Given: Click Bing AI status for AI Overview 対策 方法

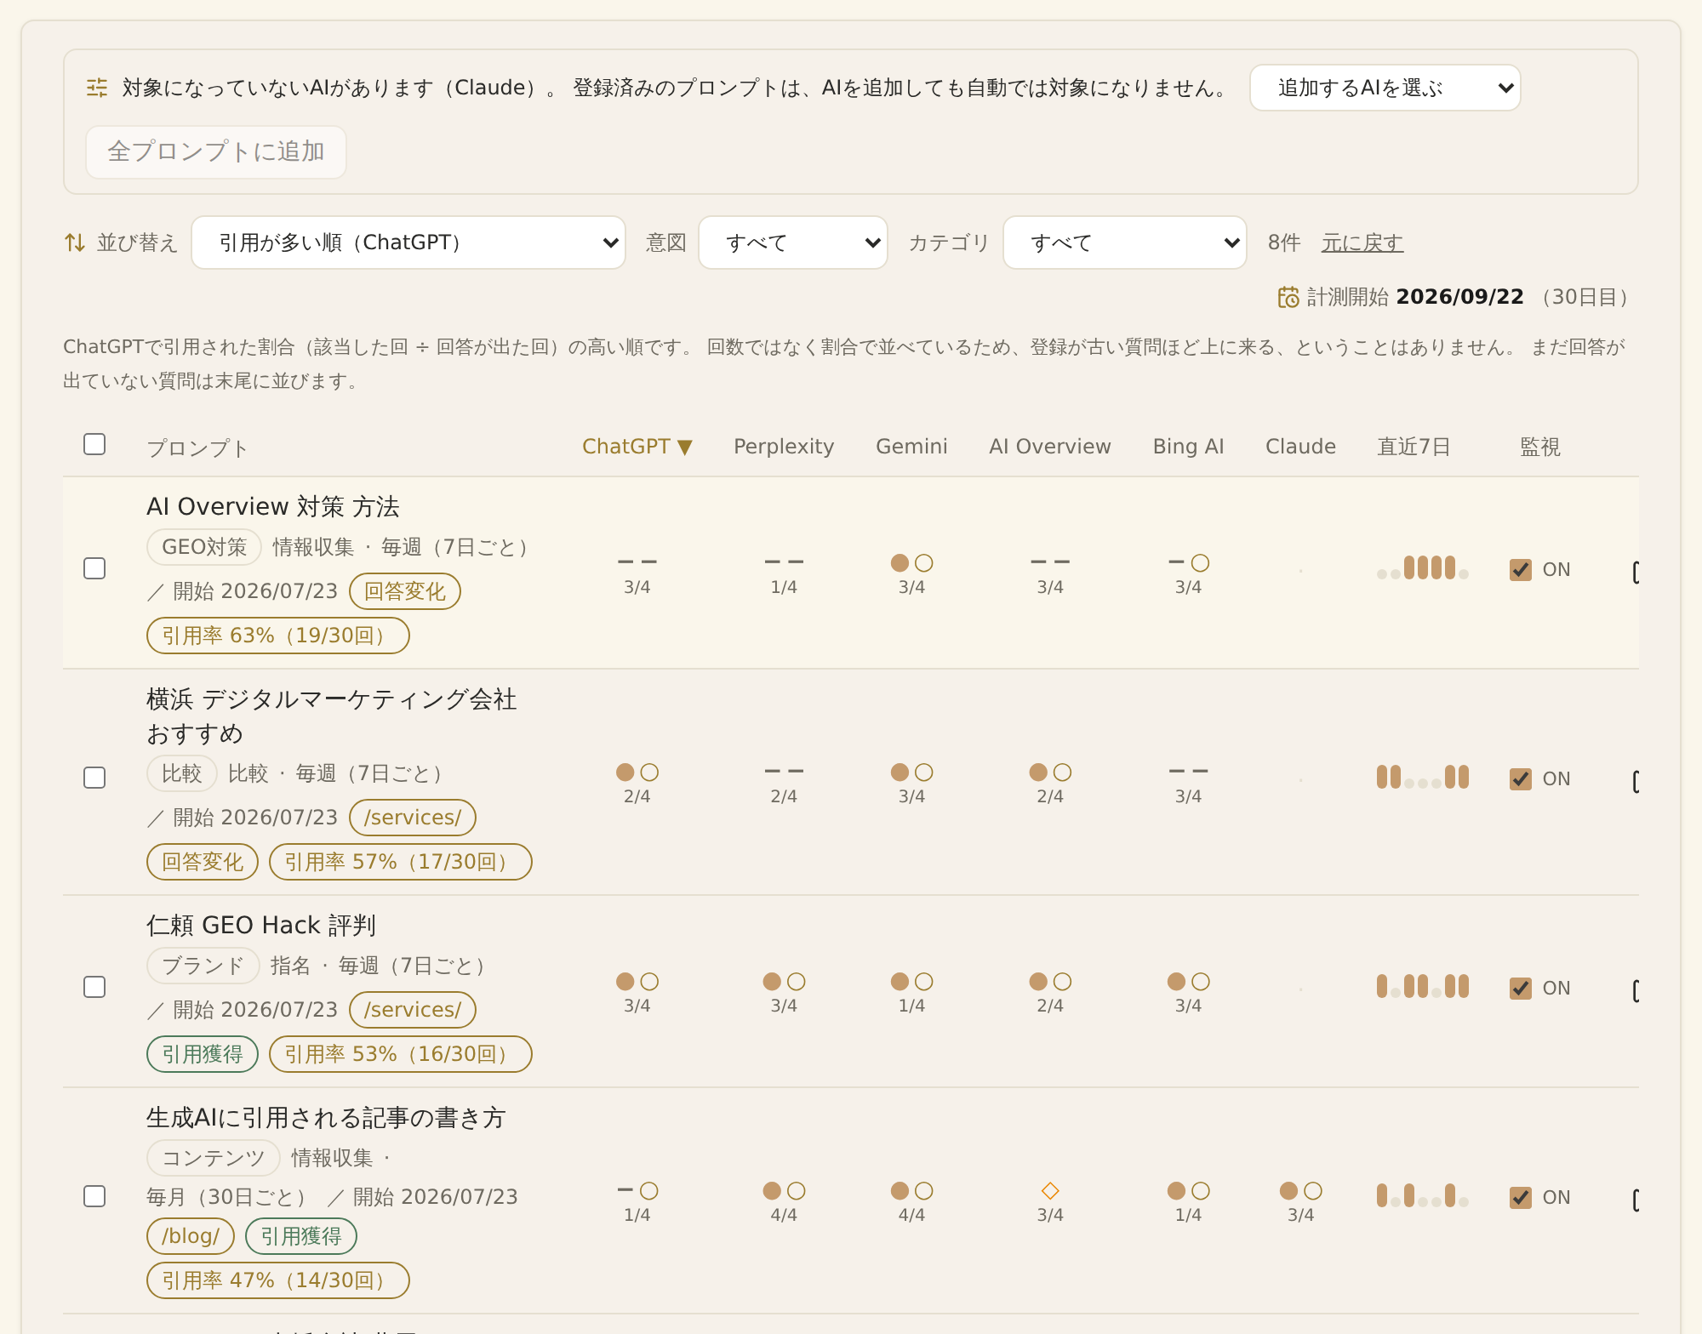Looking at the screenshot, I should coord(1188,563).
